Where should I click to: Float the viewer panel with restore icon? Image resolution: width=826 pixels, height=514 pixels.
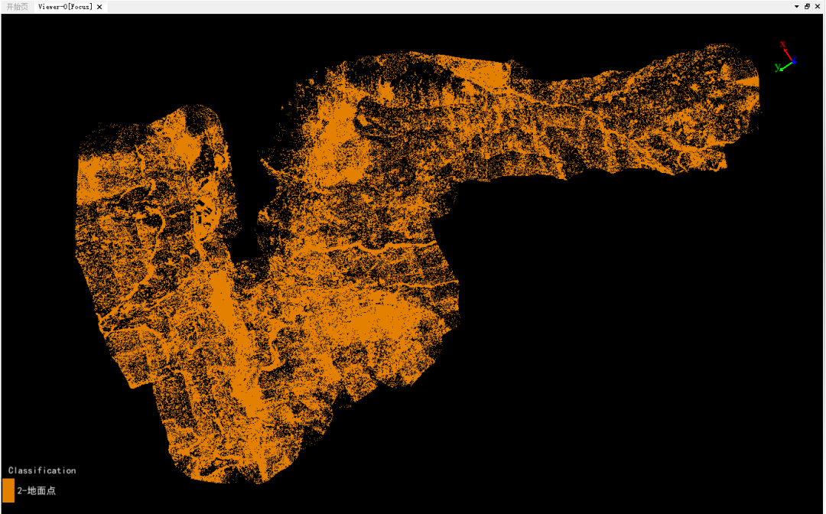(807, 7)
